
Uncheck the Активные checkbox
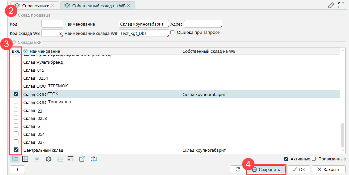pyautogui.click(x=286, y=159)
